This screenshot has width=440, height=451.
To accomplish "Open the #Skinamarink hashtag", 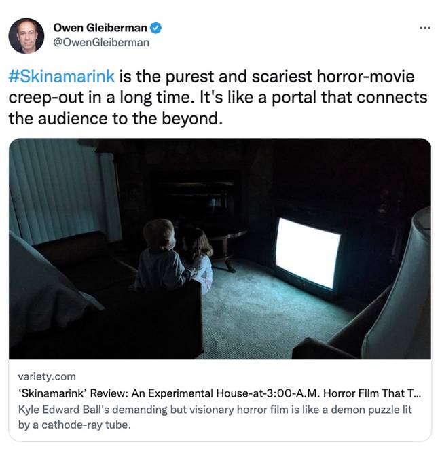I will (62, 76).
